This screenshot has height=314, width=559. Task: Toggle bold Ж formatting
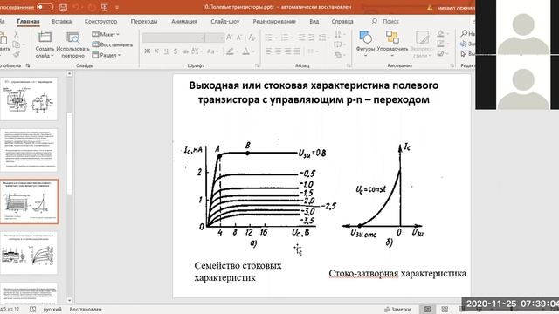tap(148, 51)
